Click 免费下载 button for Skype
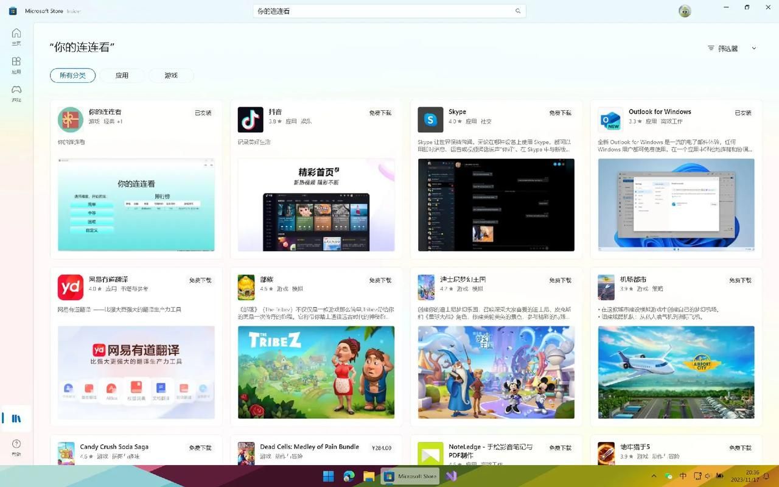The image size is (779, 487). 561,113
